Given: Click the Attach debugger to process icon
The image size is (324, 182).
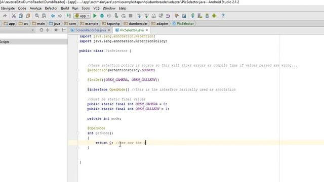Looking at the screenshot, I should pyautogui.click(x=116, y=16).
